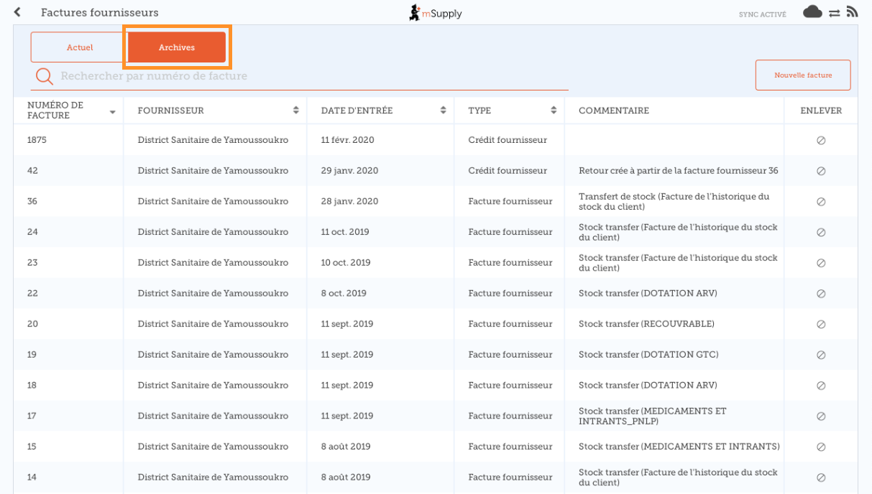
Task: Click the cloud sync icon
Action: [x=812, y=12]
